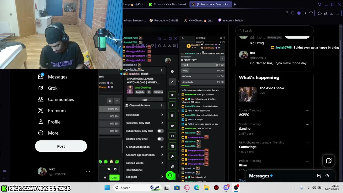Open The Axios Show live thumbnail
This screenshot has height=193, width=343.
248,94
